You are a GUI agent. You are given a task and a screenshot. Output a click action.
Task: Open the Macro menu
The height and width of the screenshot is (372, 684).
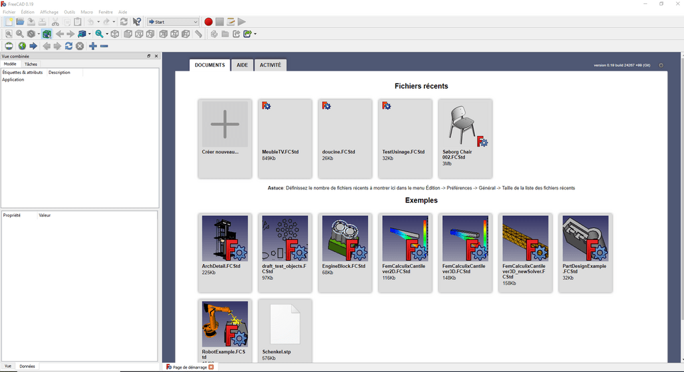(87, 12)
